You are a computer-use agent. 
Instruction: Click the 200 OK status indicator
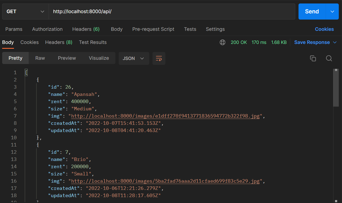[x=239, y=42]
